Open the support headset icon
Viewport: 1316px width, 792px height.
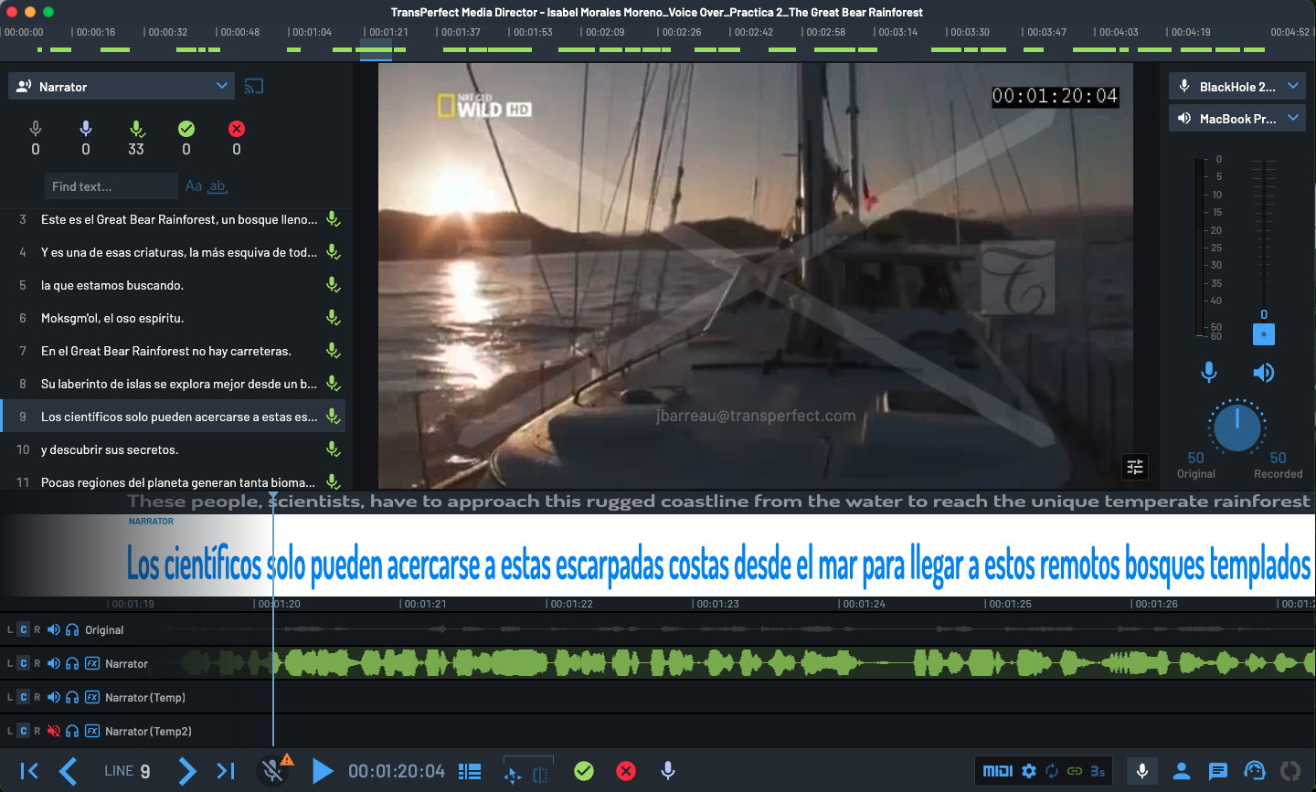[x=1255, y=771]
